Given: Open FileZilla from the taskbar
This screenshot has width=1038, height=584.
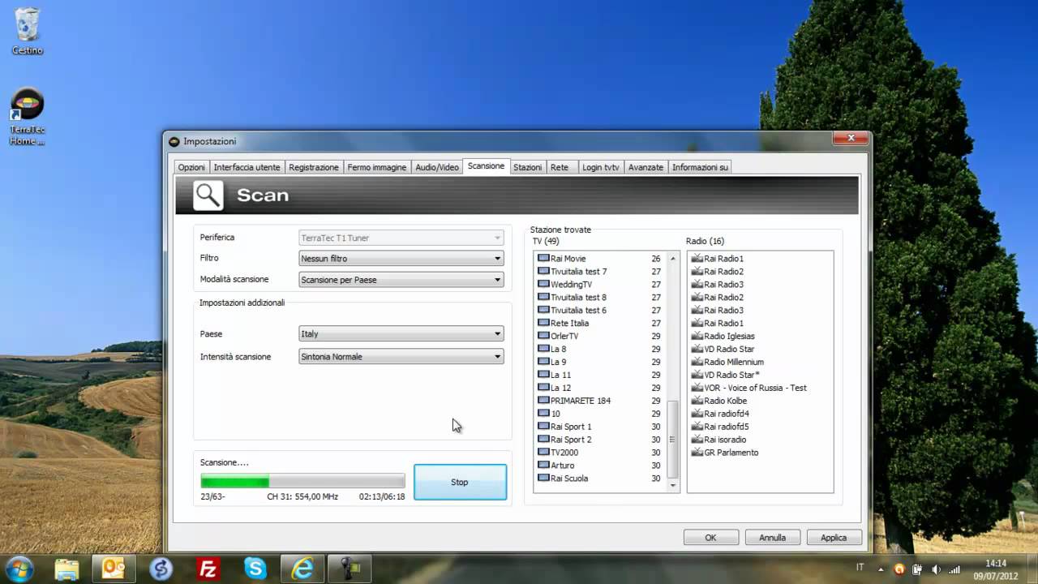Looking at the screenshot, I should point(208,569).
